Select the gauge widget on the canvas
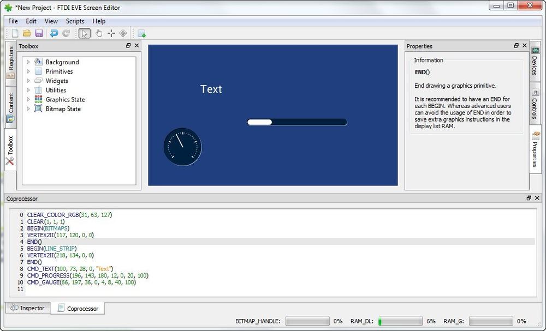The image size is (546, 331). point(183,147)
